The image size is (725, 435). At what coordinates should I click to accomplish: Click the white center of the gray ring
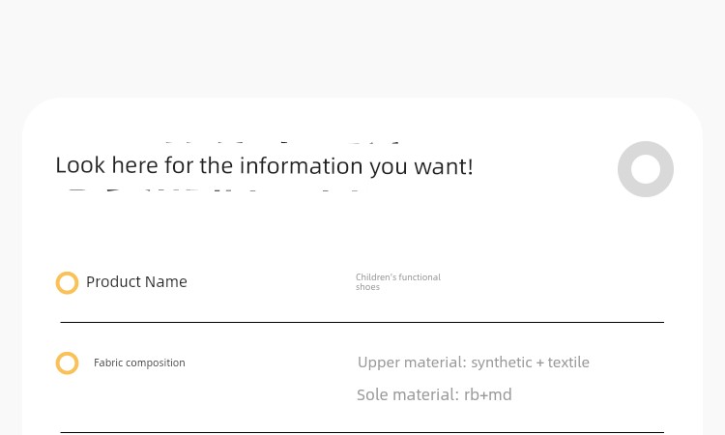pos(646,169)
